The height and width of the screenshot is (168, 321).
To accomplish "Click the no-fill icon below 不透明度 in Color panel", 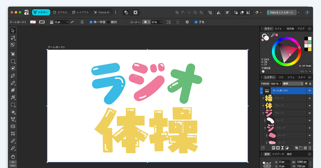I will point(263,71).
